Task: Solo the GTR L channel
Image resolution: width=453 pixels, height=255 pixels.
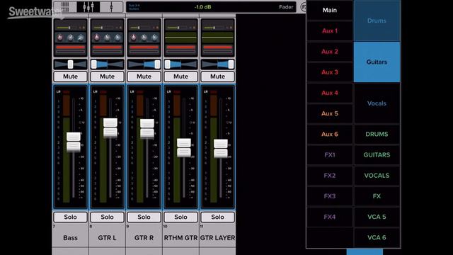Action: pos(107,217)
